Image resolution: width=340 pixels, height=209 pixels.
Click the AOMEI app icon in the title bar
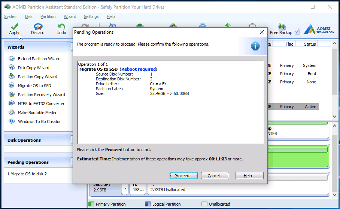(7, 7)
